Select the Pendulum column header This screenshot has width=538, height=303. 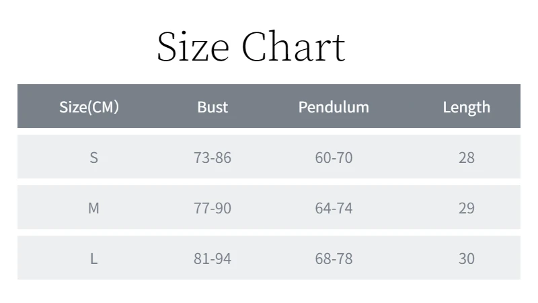click(334, 107)
